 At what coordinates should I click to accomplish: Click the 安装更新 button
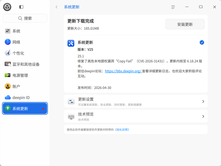[185, 24]
